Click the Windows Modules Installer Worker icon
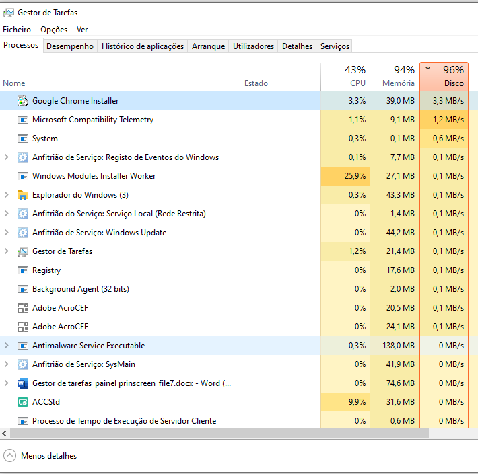This screenshot has height=474, width=478. 23,176
